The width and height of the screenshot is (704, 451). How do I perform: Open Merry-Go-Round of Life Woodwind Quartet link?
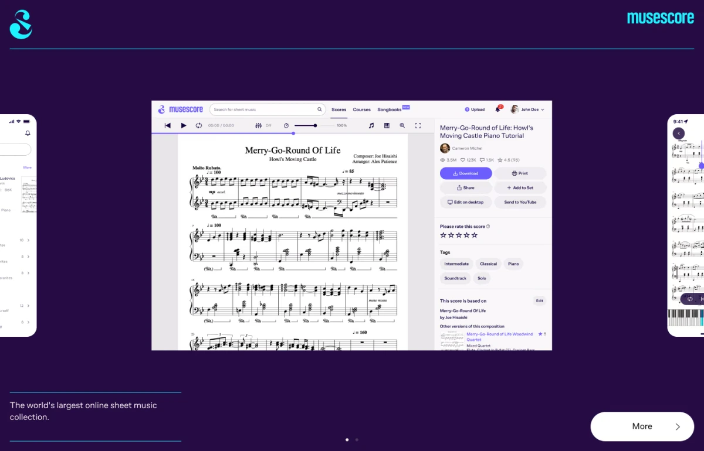coord(500,337)
